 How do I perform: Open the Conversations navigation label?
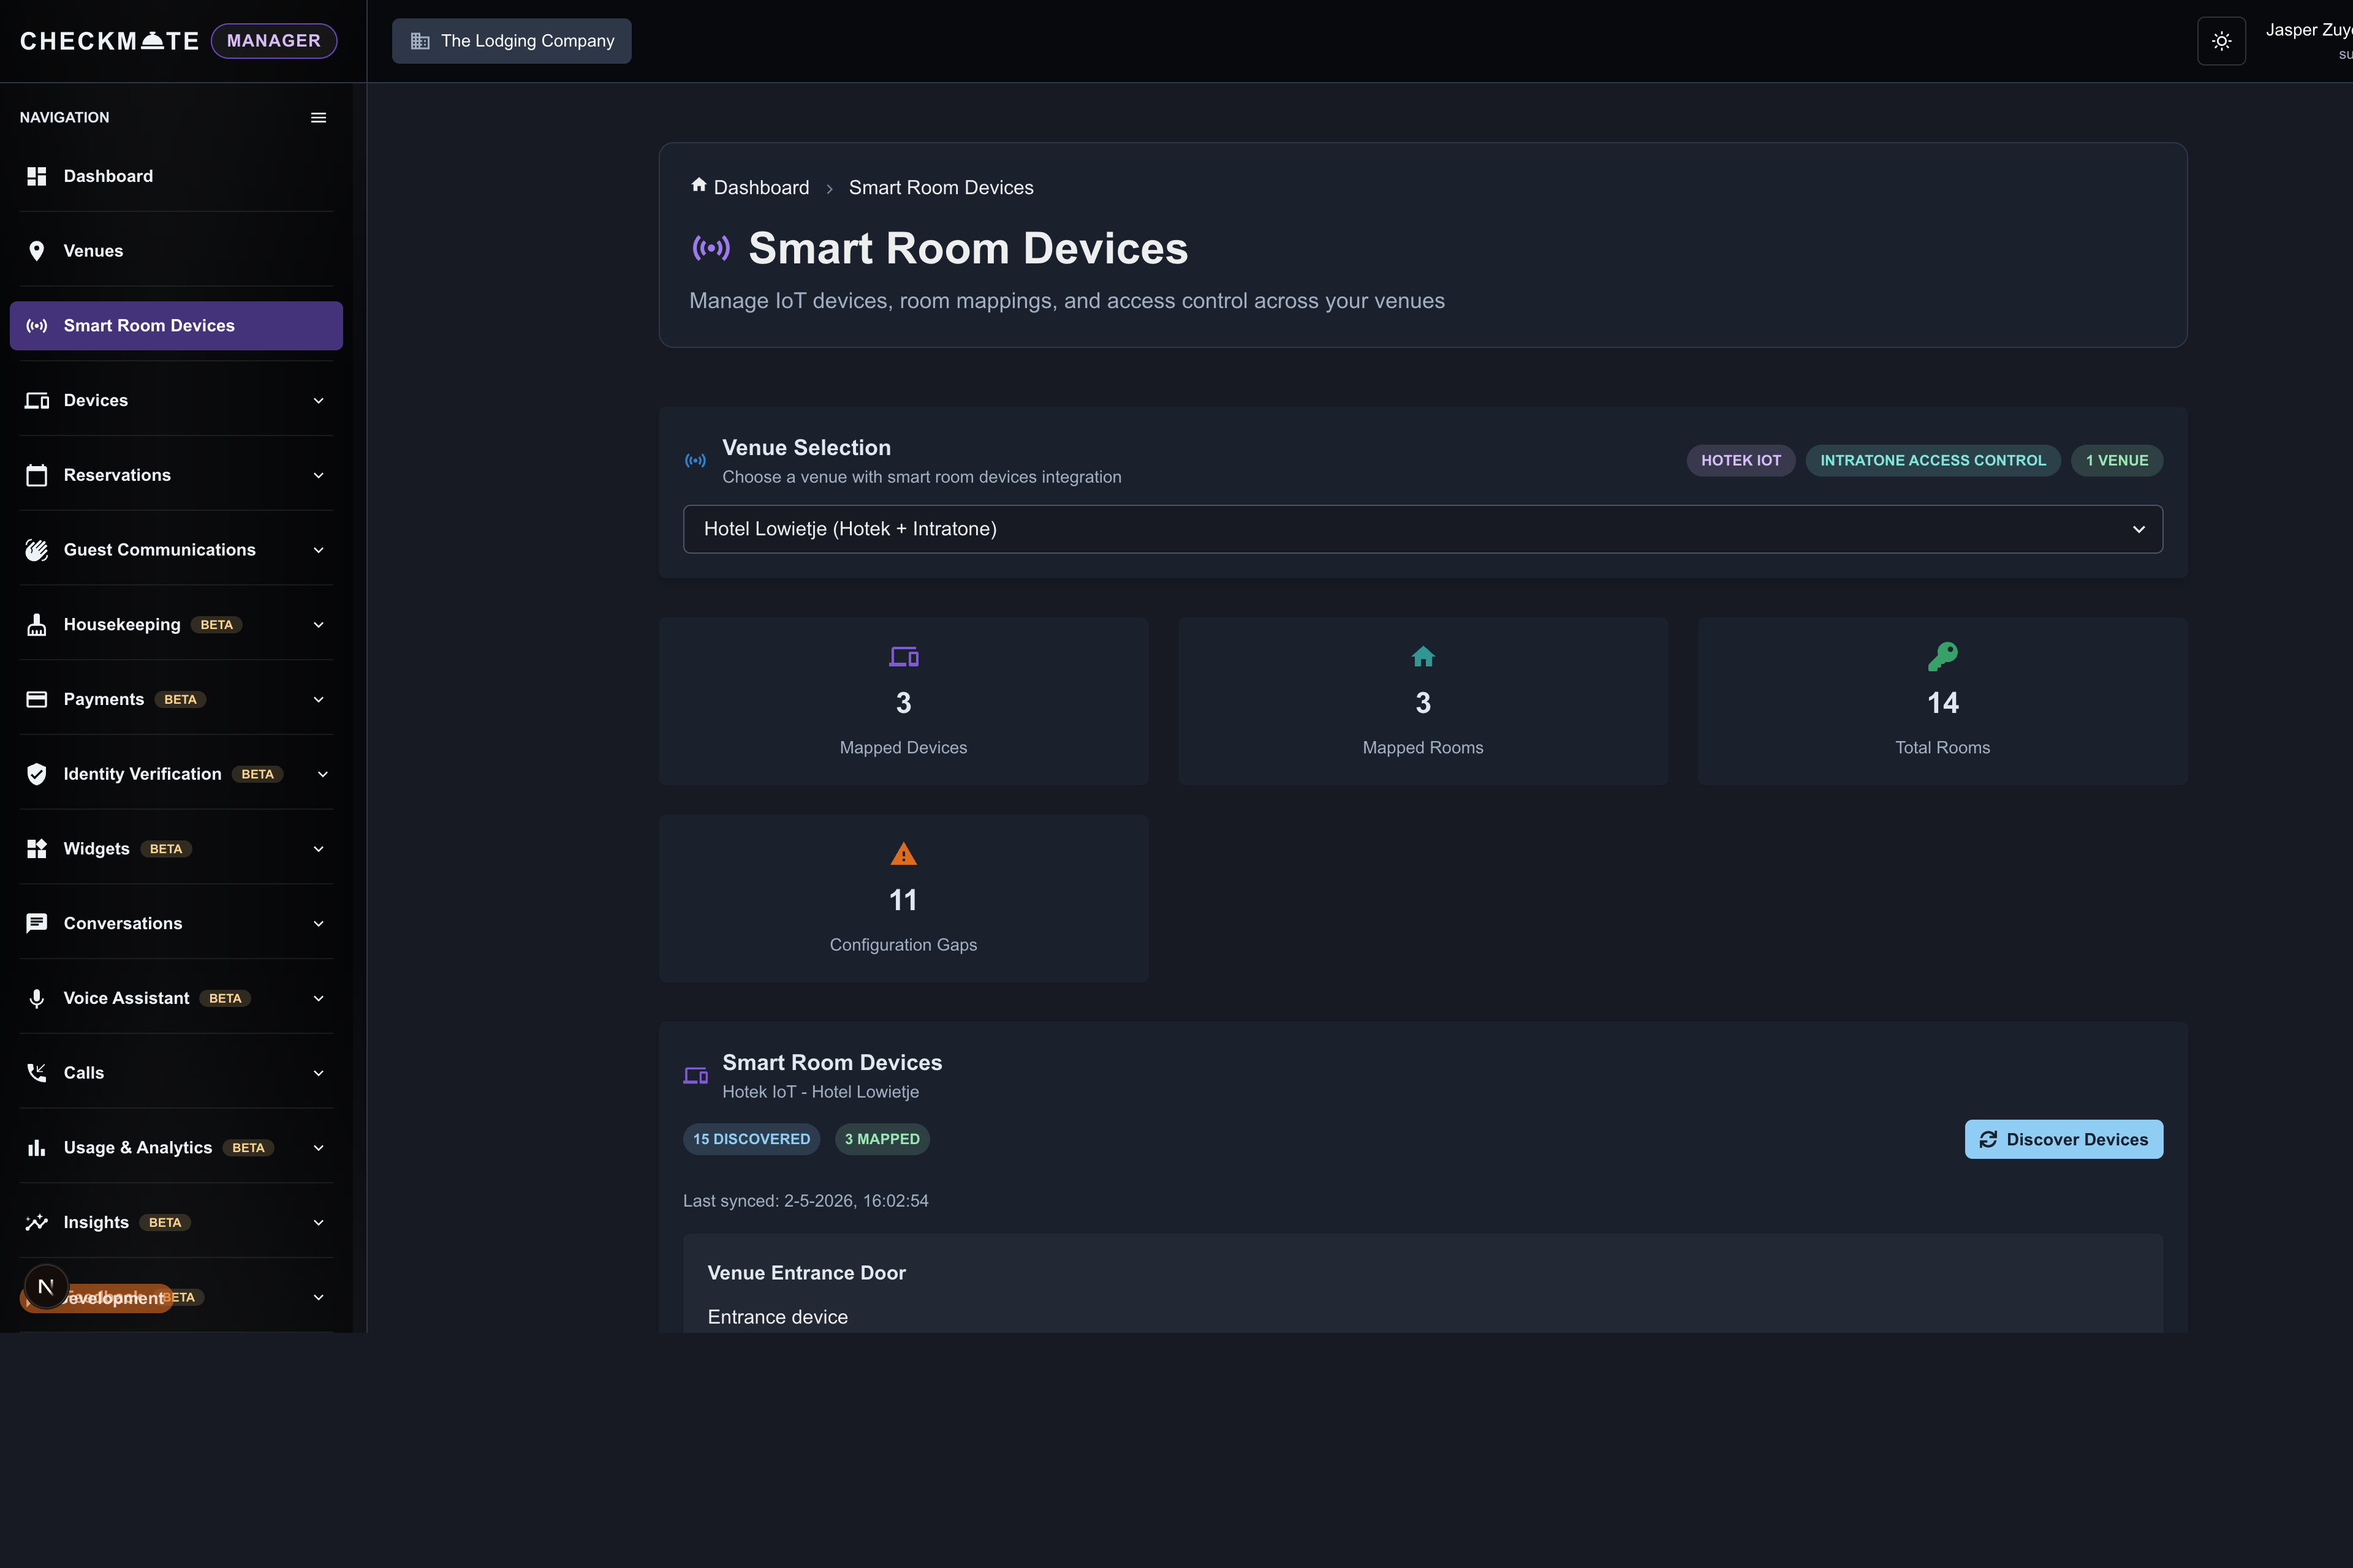pyautogui.click(x=123, y=923)
